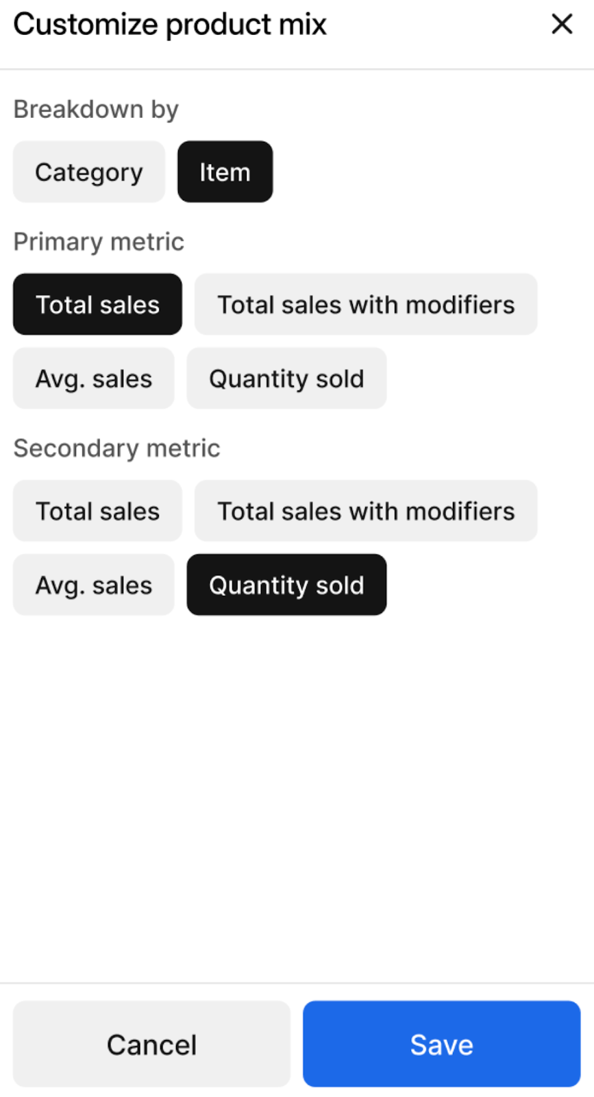The image size is (594, 1097).
Task: Choose Total sales with modifiers under Secondary metric
Action: click(x=366, y=511)
